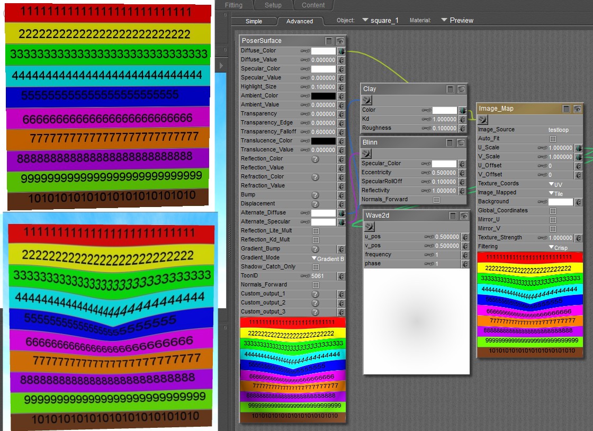This screenshot has height=431, width=593.
Task: Enable the Auto_Fit checkbox
Action: click(x=553, y=139)
